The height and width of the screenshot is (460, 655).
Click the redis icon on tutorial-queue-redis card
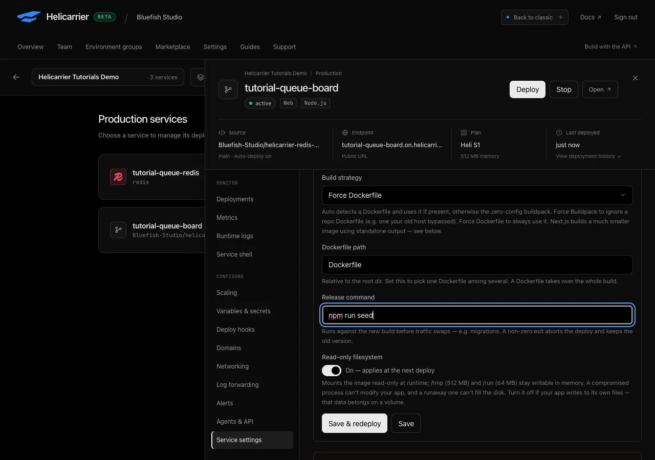click(118, 177)
